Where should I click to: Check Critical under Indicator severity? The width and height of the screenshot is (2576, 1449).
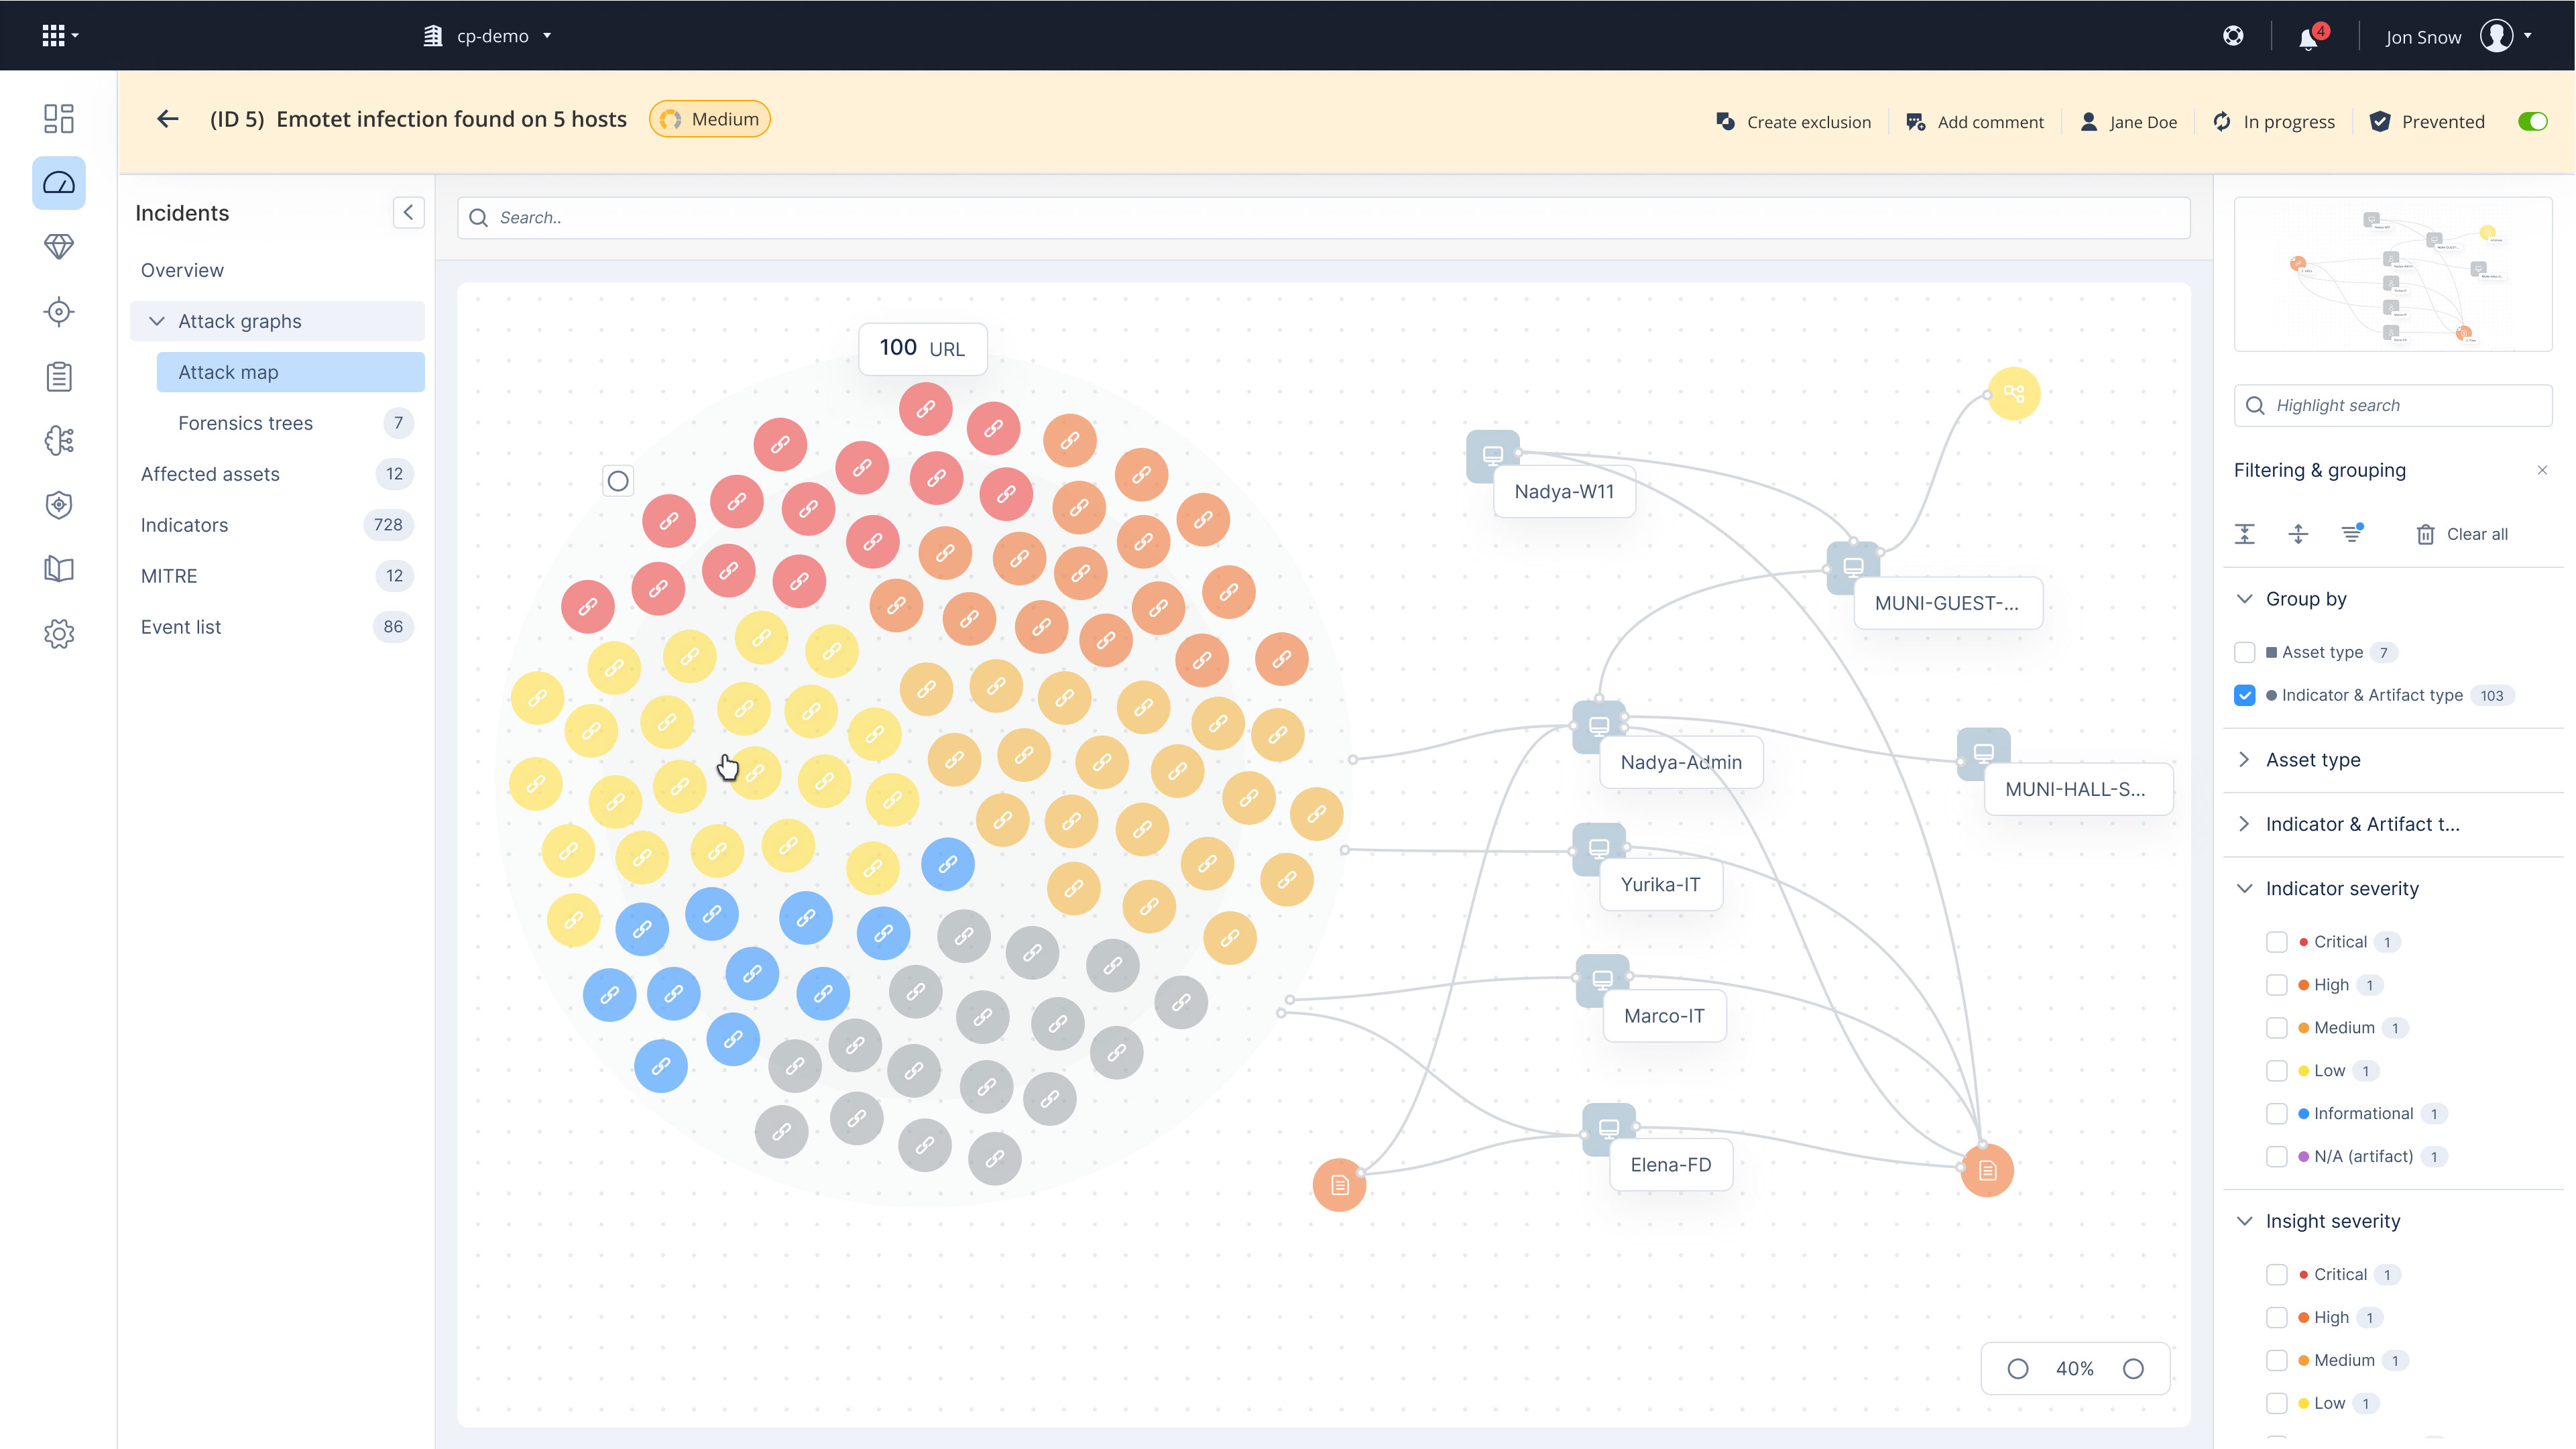[2277, 942]
